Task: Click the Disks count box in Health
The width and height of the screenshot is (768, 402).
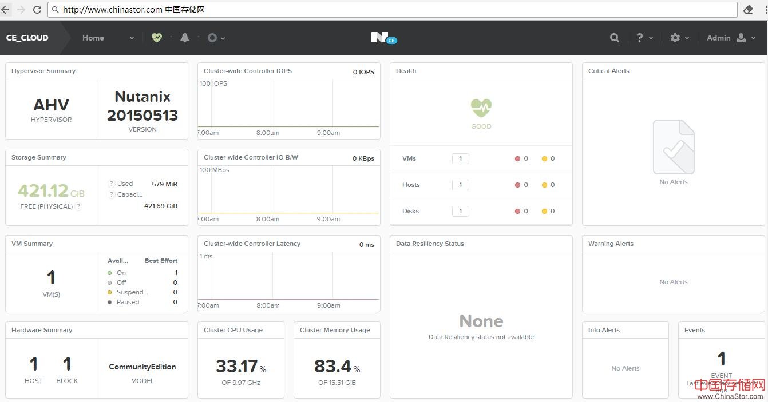Action: [x=460, y=211]
